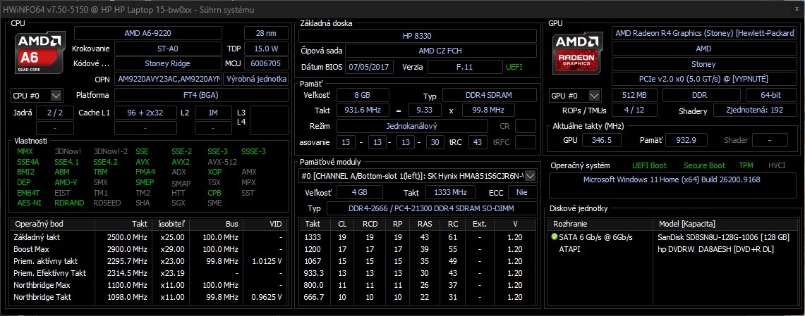
Task: Click the SSE4.2 feature flag
Action: [105, 162]
